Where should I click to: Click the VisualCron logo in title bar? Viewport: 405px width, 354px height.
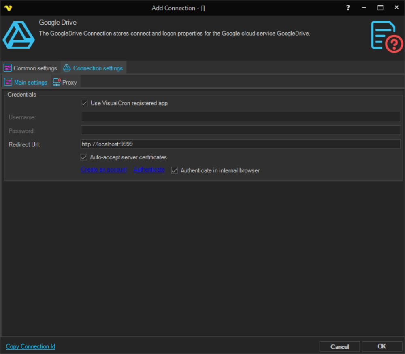(x=8, y=8)
